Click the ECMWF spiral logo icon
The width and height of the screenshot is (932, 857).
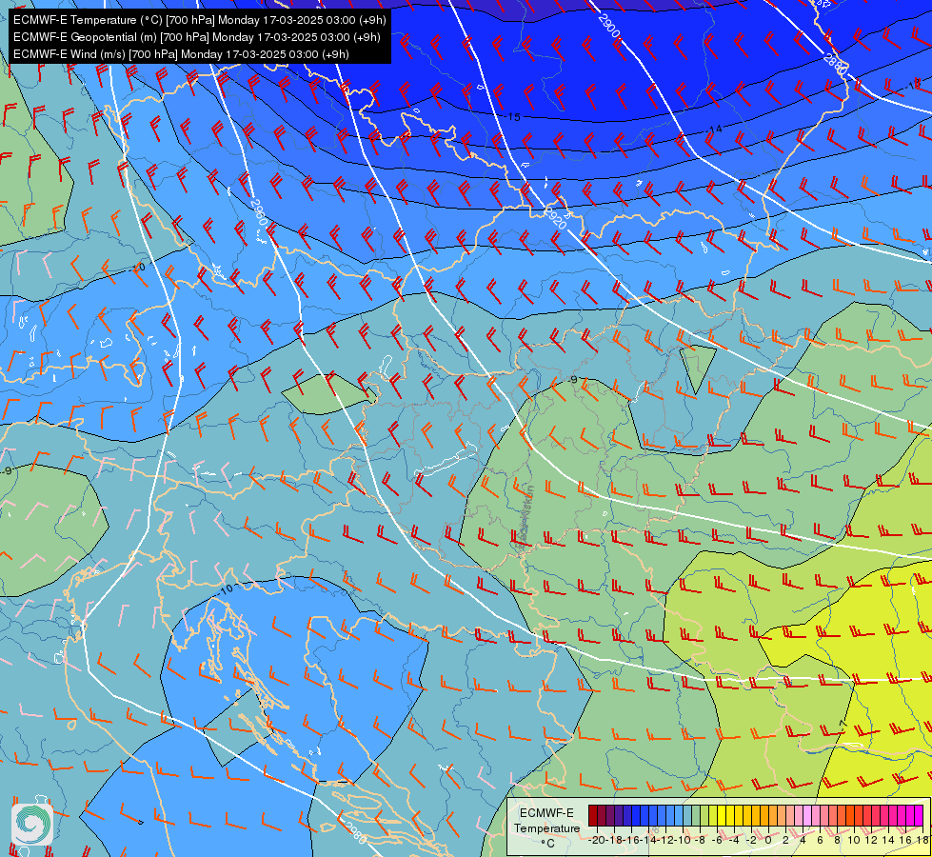tap(32, 824)
